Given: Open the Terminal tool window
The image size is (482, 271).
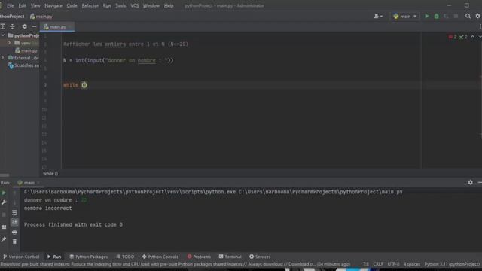Looking at the screenshot, I should [x=230, y=257].
